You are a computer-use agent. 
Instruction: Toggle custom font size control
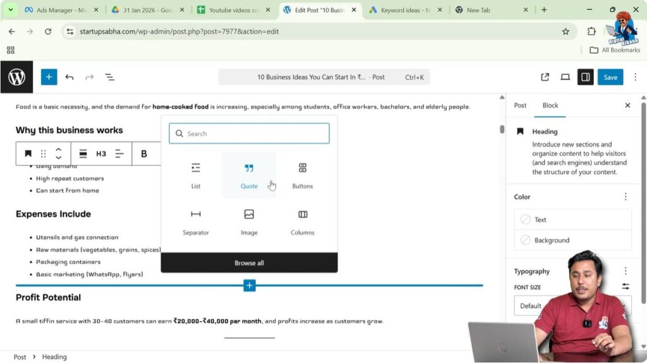click(626, 286)
